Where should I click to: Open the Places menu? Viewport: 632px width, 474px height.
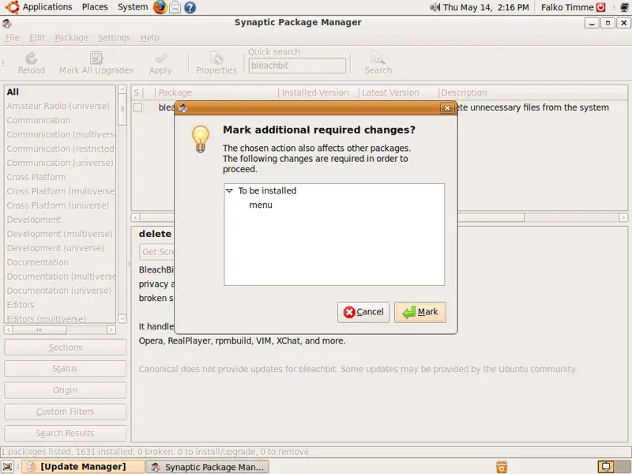pyautogui.click(x=95, y=7)
